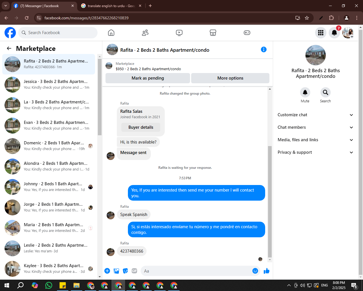Image resolution: width=363 pixels, height=291 pixels.
Task: Open a new Chrome tab
Action: click(x=150, y=6)
